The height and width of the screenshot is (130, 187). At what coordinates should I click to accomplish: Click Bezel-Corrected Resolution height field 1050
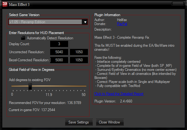click(79, 60)
